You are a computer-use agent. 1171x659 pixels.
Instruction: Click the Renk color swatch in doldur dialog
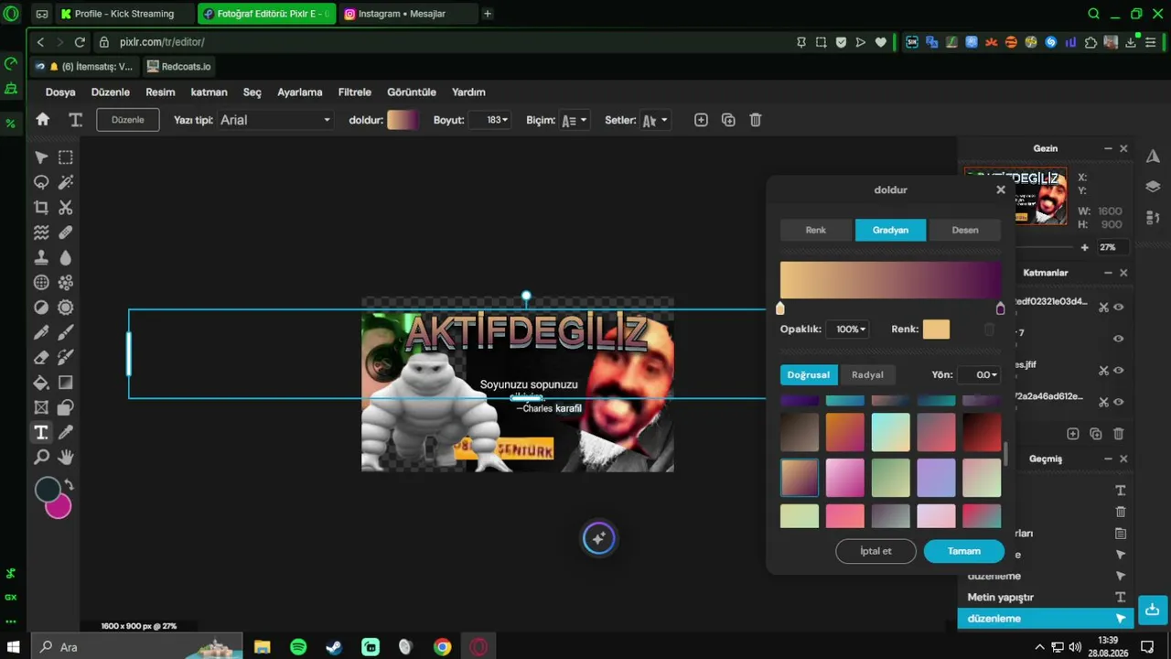[936, 329]
